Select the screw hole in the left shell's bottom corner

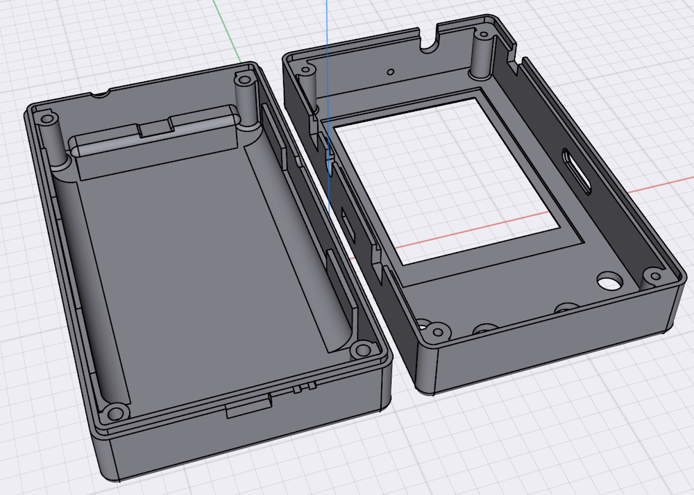[x=117, y=414]
